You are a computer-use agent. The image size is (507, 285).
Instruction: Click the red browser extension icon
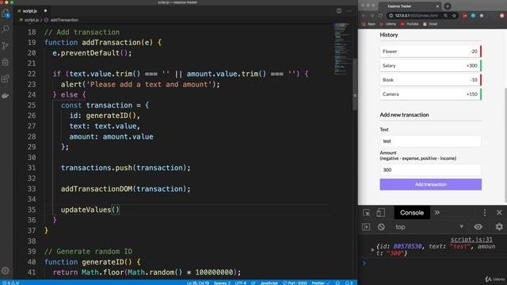click(465, 16)
